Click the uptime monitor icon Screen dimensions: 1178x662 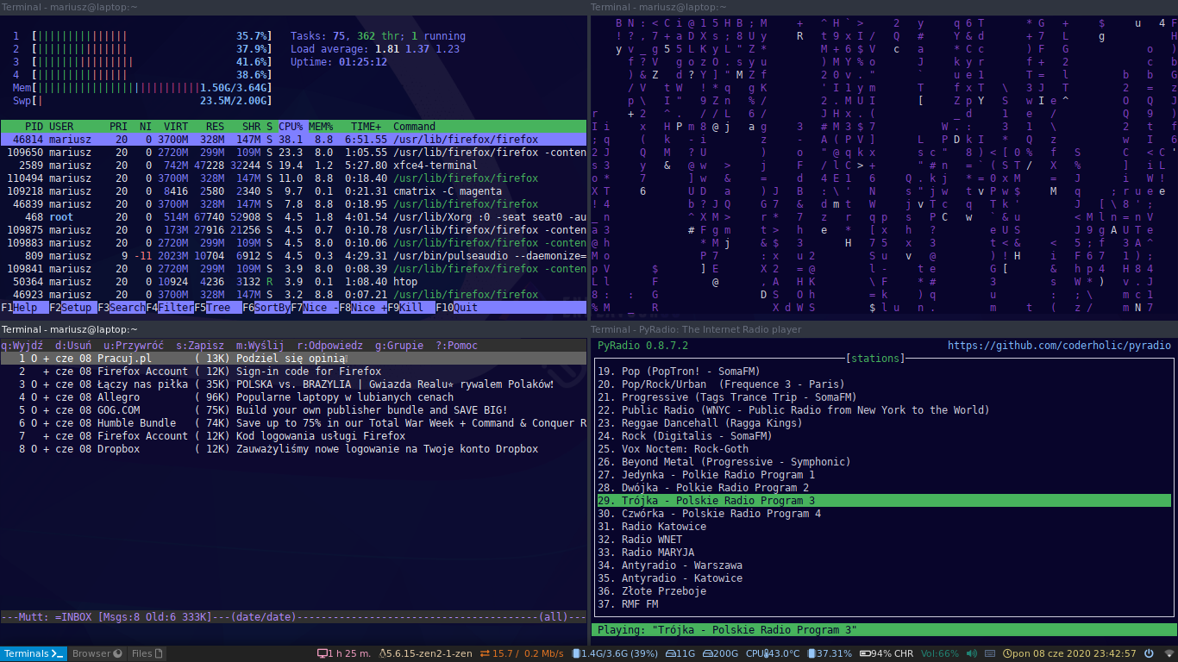tap(323, 653)
